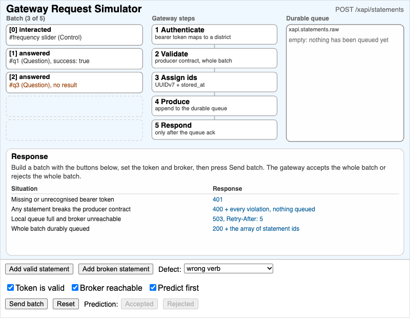Screen dimensions: 410x319
Task: Click the 2 Validate gateway step
Action: coord(214,58)
